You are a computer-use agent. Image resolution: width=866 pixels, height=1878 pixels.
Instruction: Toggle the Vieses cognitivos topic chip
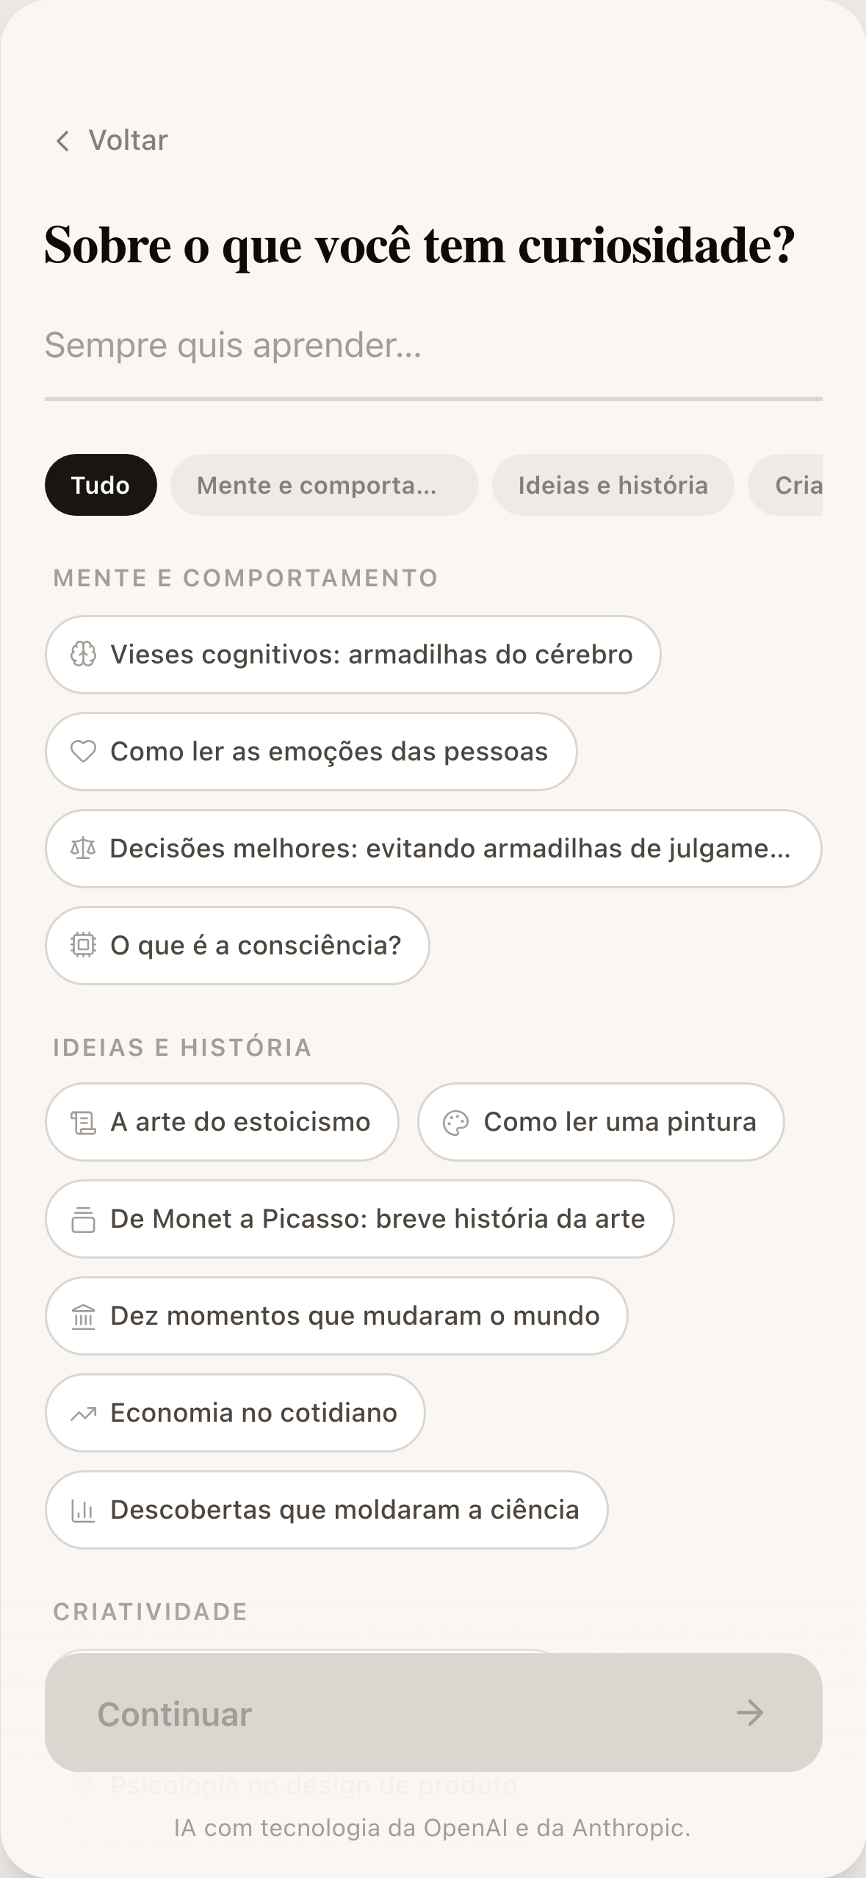click(x=353, y=655)
